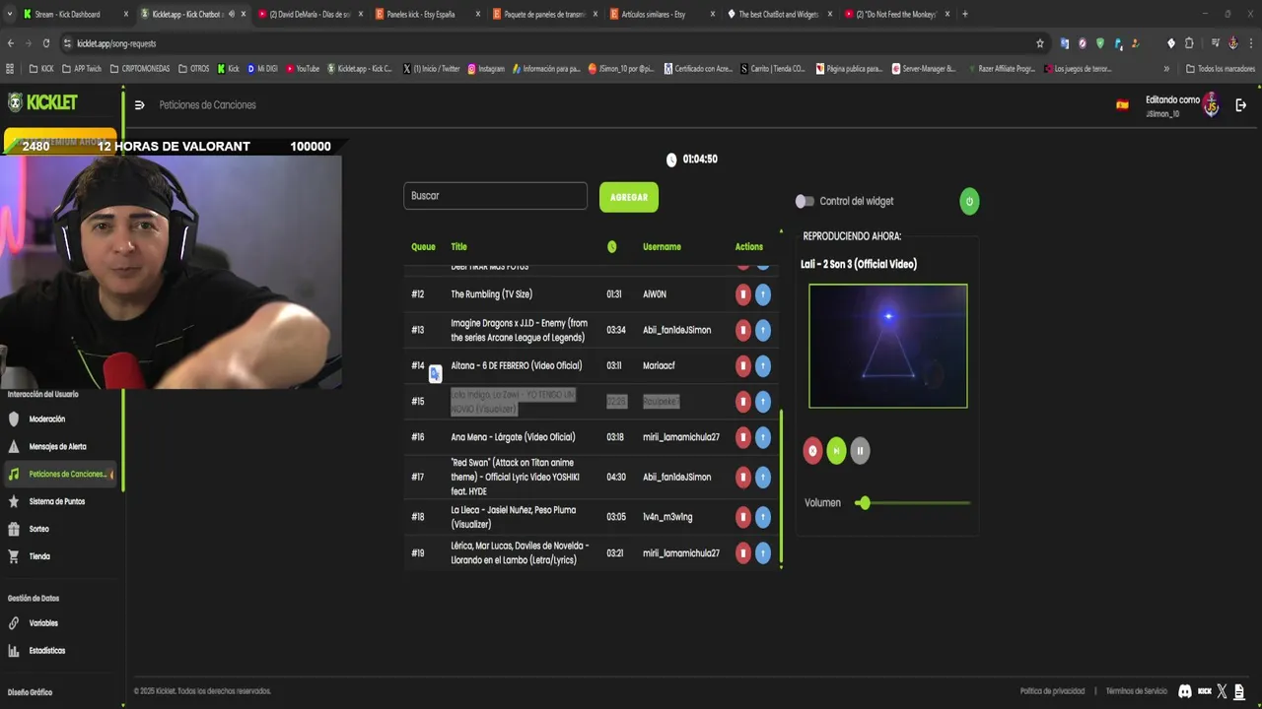1262x709 pixels.
Task: Click the AGREGAR button
Action: pyautogui.click(x=629, y=197)
